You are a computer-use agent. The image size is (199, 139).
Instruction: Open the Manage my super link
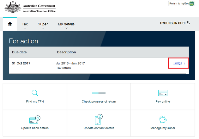click(163, 128)
